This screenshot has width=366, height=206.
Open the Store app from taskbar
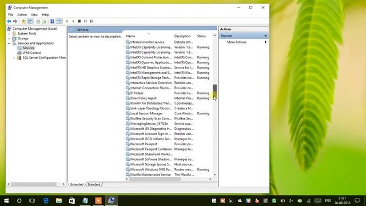[x=72, y=201]
